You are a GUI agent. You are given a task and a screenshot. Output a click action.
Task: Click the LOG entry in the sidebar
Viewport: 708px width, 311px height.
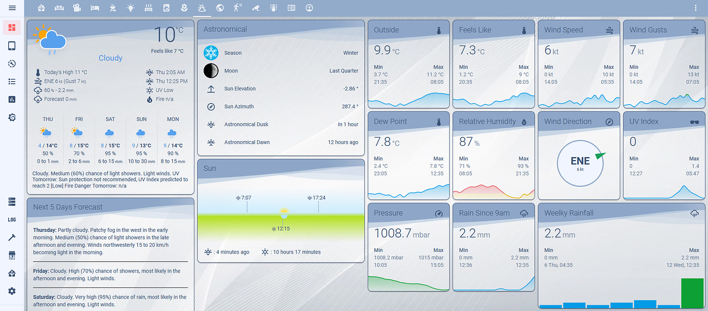11,219
